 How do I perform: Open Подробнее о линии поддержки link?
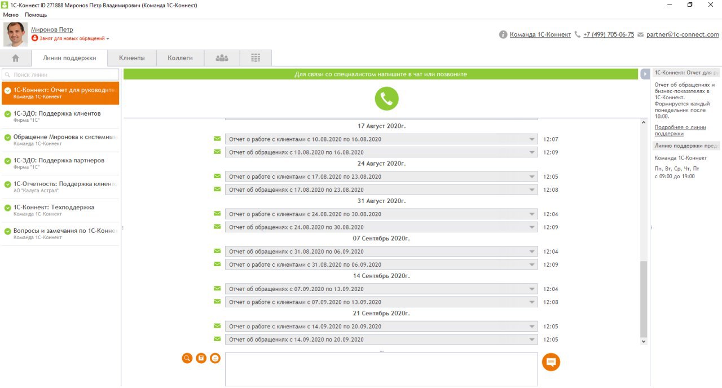pyautogui.click(x=680, y=130)
